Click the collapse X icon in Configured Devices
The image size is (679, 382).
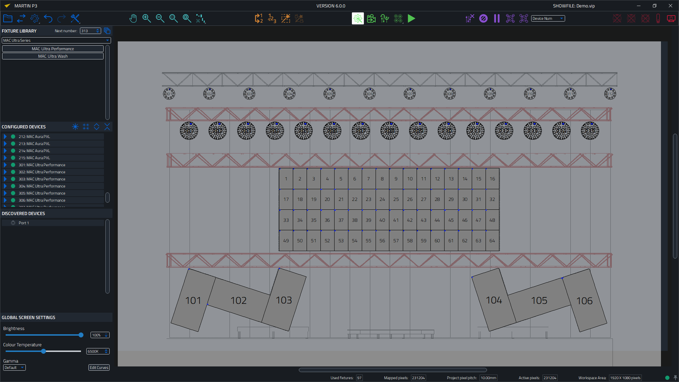(107, 127)
